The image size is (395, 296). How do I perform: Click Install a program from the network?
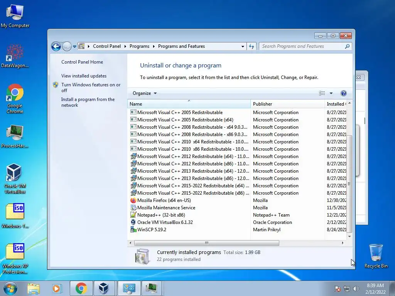88,102
